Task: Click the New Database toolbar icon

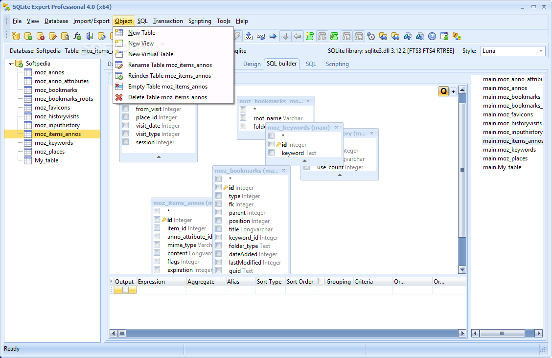Action: 16,36
